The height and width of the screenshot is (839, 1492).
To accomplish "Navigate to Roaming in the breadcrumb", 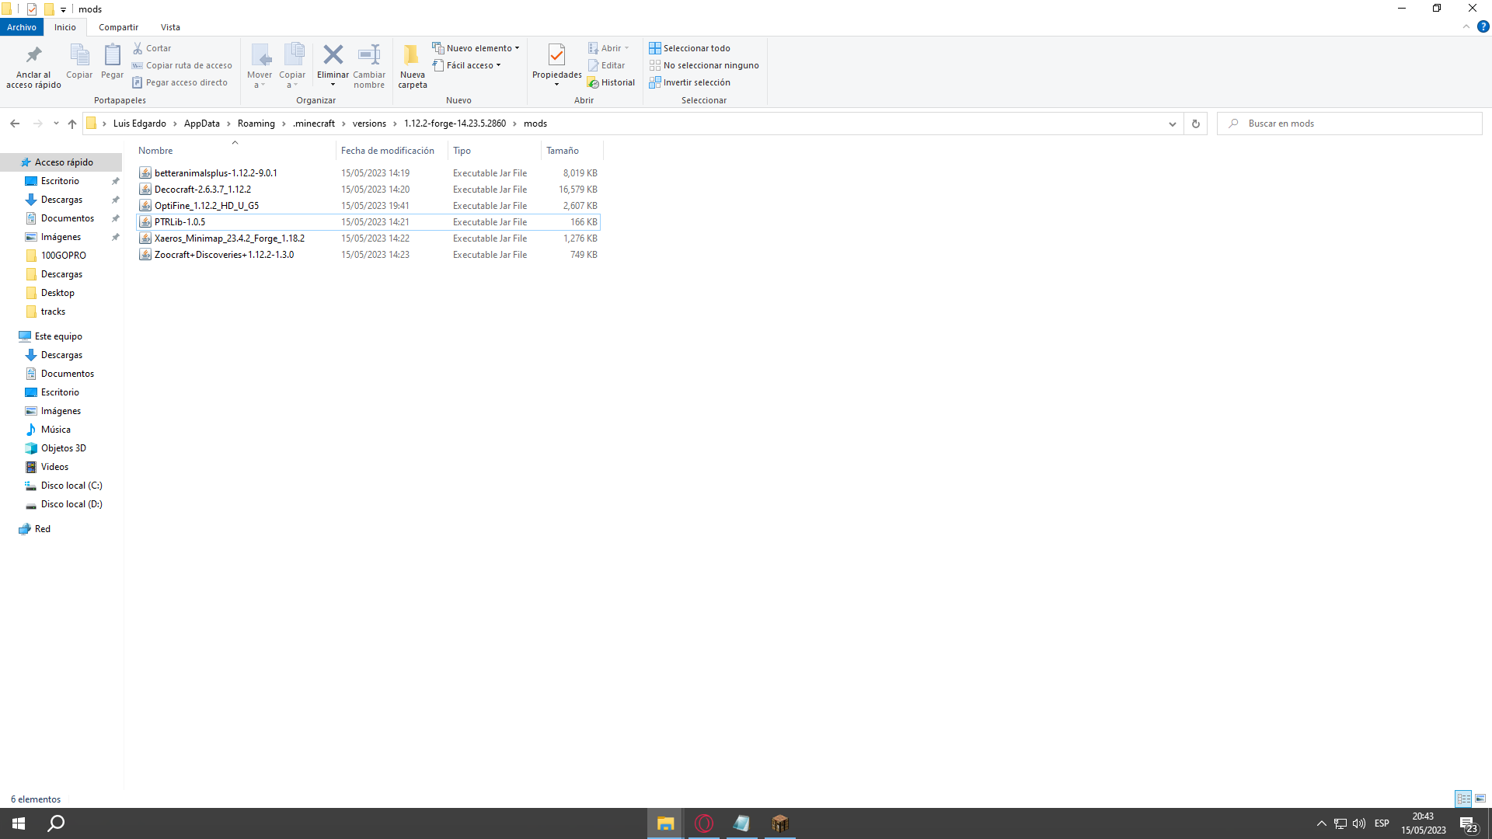I will pyautogui.click(x=256, y=124).
